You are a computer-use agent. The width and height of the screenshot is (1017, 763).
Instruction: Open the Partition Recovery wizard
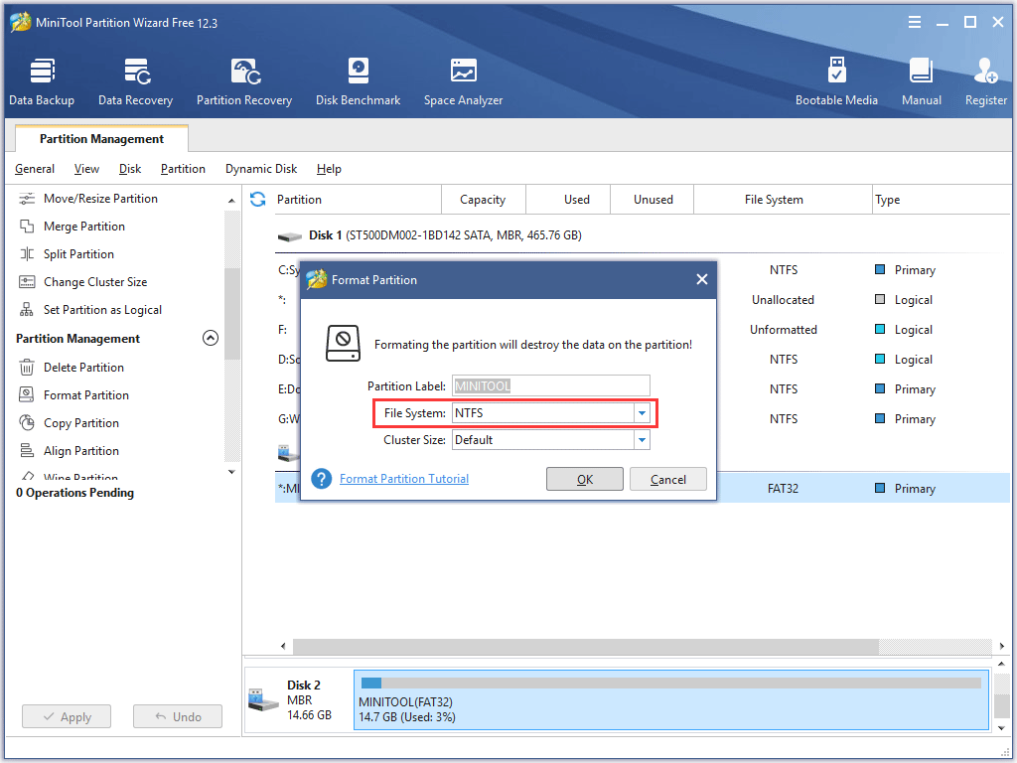pos(244,81)
